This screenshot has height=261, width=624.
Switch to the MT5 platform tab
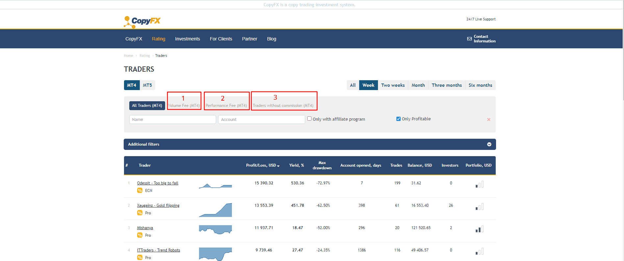click(x=147, y=85)
